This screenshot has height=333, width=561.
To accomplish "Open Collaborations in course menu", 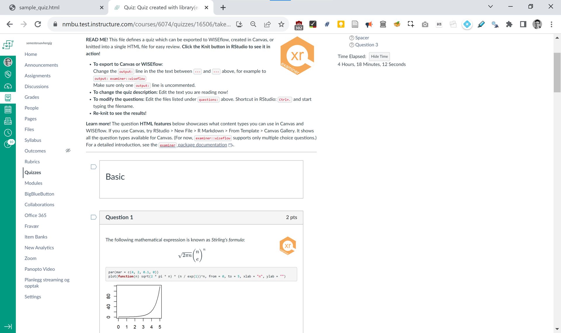I will pos(39,205).
